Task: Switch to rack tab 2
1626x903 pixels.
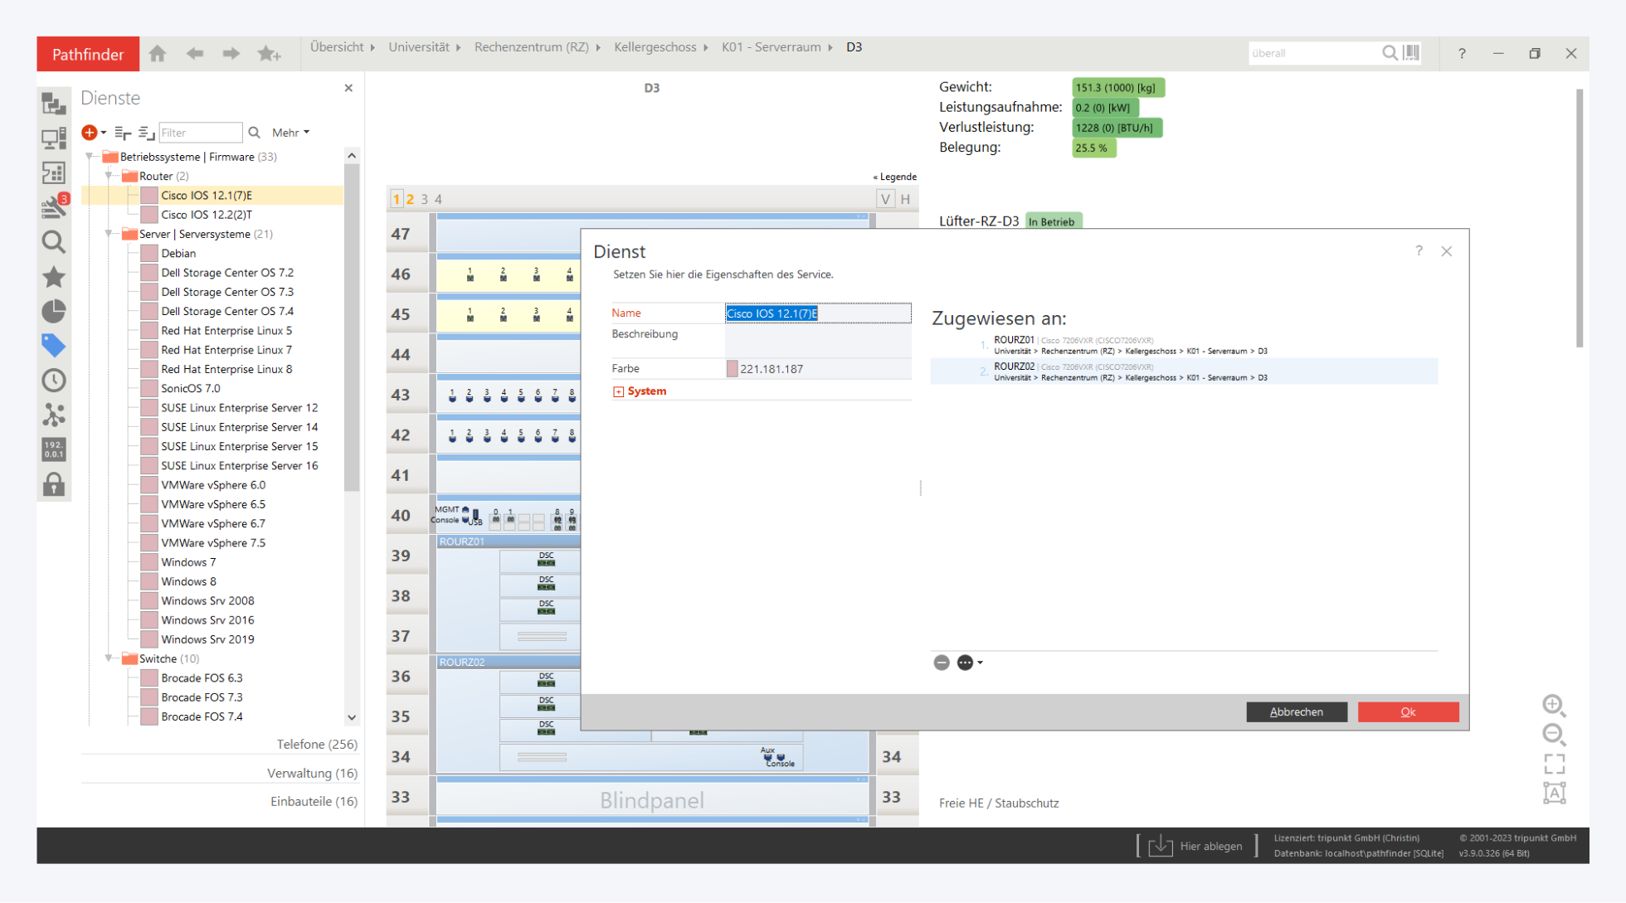Action: (x=410, y=199)
